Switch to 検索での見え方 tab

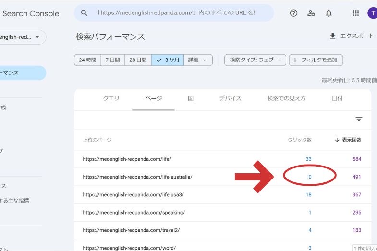click(286, 98)
